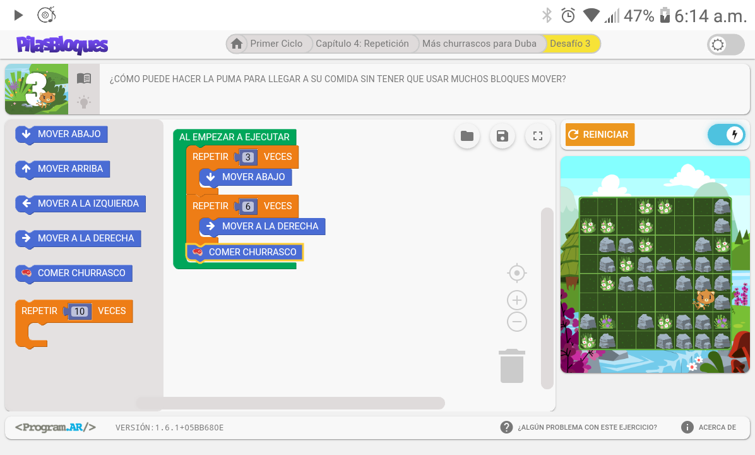
Task: Edit the repeat count value 6
Action: click(248, 207)
